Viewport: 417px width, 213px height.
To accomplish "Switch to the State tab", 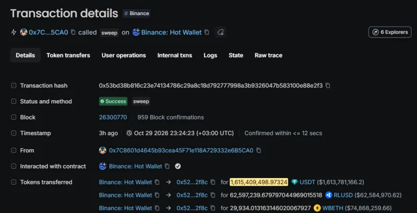I will 236,55.
